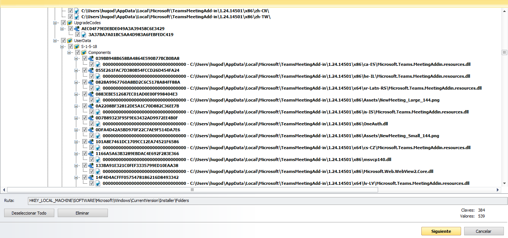Click the UserData registry key icon
This screenshot has width=508, height=238.
coord(70,41)
